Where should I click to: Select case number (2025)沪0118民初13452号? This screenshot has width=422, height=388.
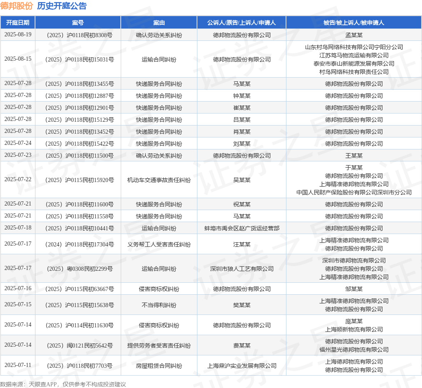click(x=80, y=132)
